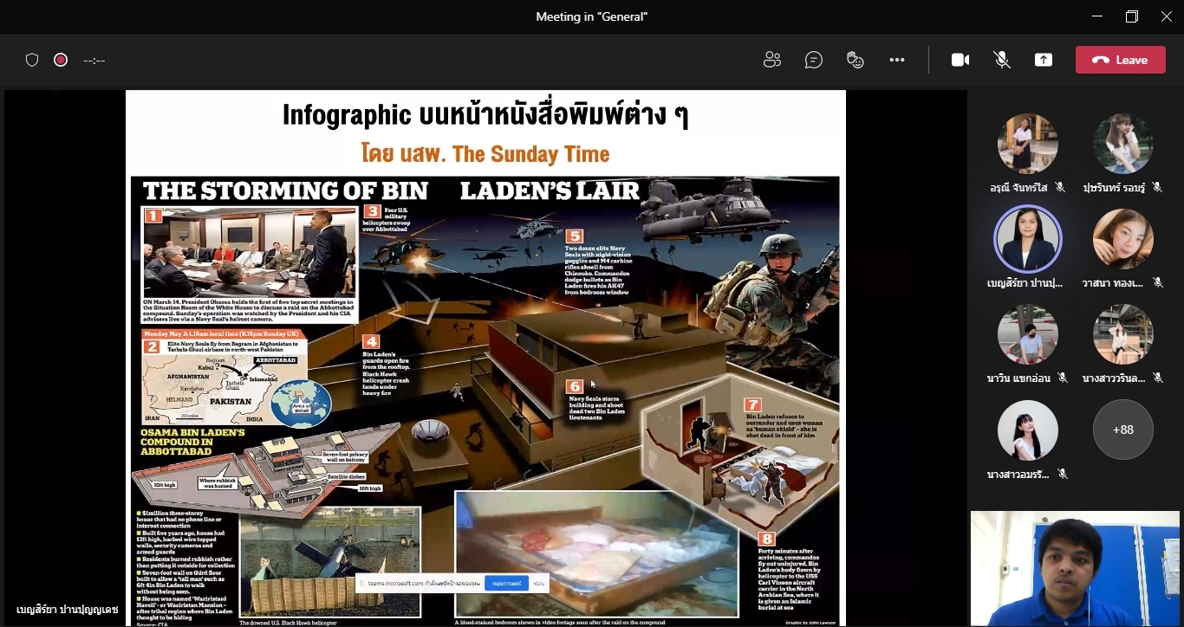Click the muted mic icon beside นางสาวอมรรั
1184x627 pixels.
point(1063,474)
